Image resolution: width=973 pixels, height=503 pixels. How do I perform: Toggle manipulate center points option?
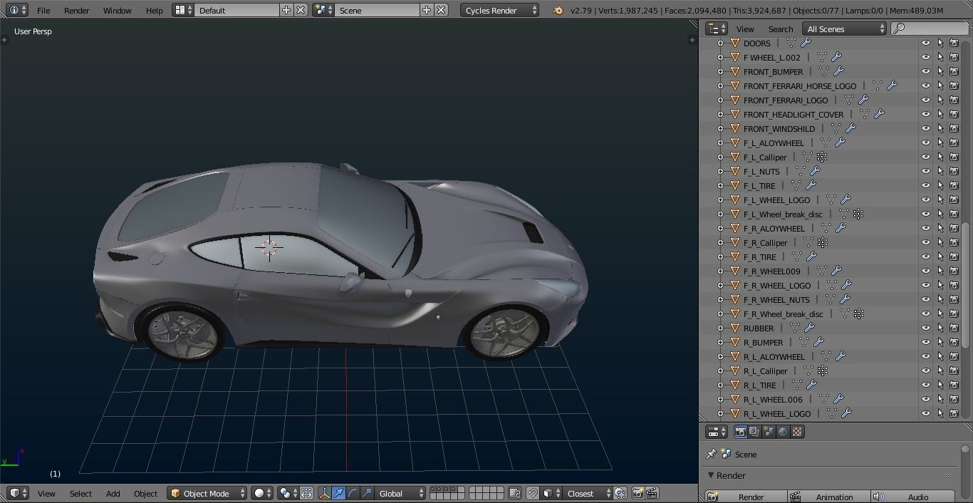click(x=306, y=493)
